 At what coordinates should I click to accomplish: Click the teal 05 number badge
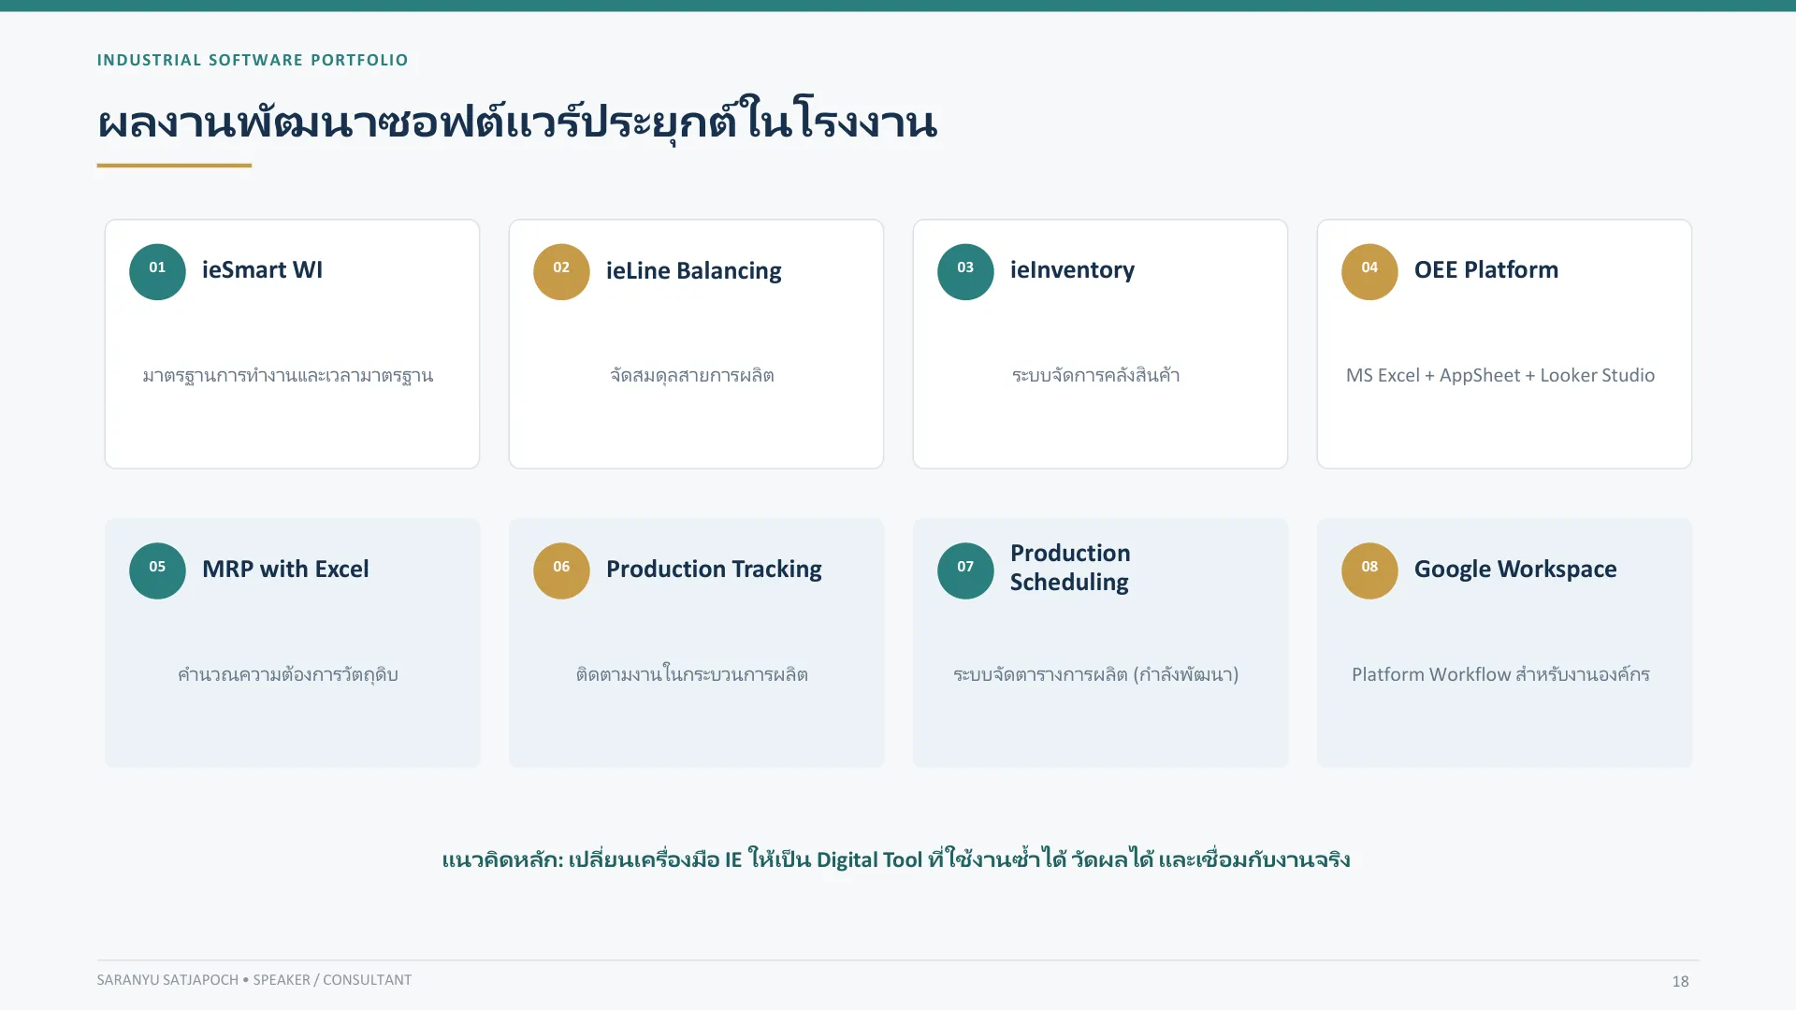tap(157, 570)
